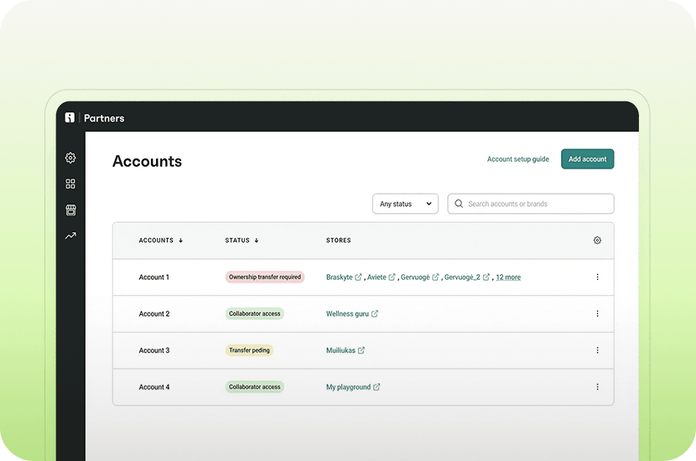Click the table settings gear icon
The height and width of the screenshot is (461, 696).
[x=597, y=241]
